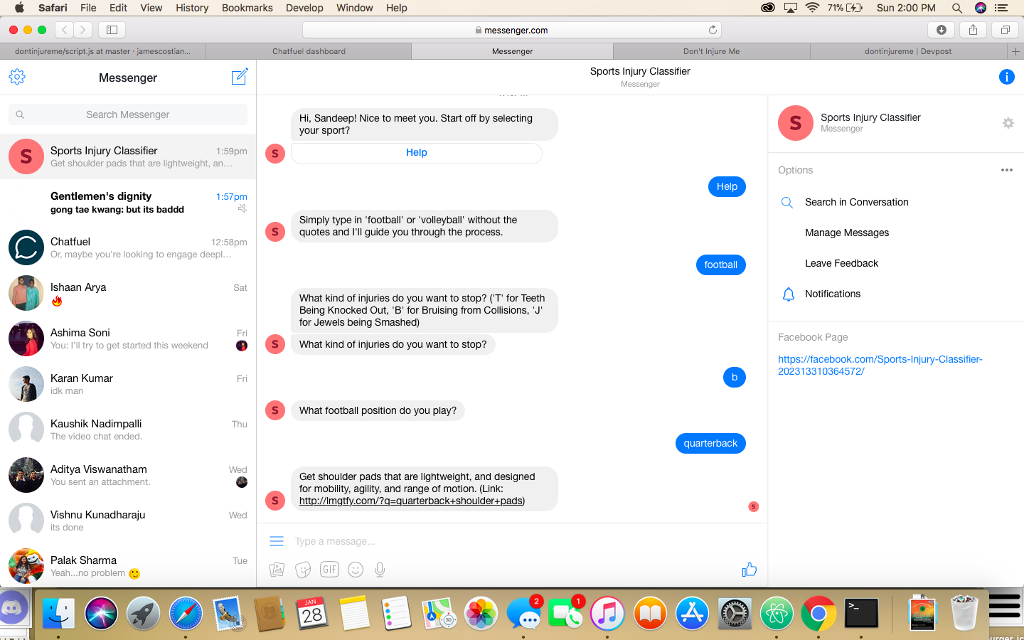Open conversation with Karan Kumar
The image size is (1024, 640).
tap(128, 384)
